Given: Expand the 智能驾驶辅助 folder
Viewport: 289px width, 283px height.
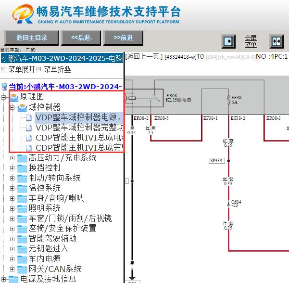Looking at the screenshot, I should 12,239.
